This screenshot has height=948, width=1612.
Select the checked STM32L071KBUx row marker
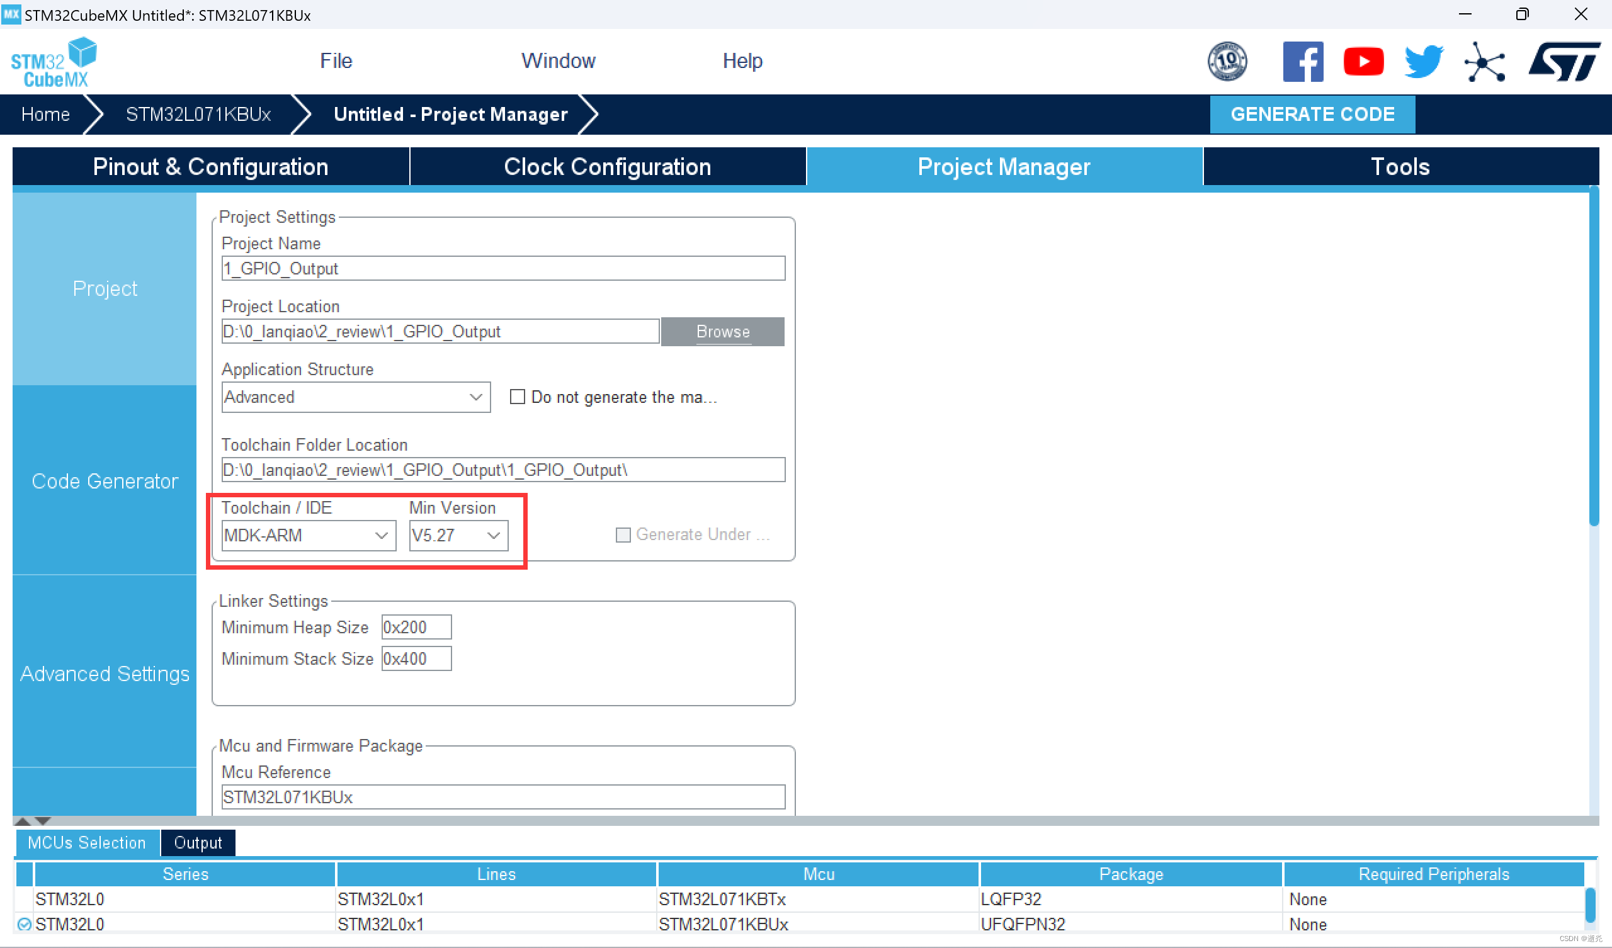pyautogui.click(x=25, y=923)
